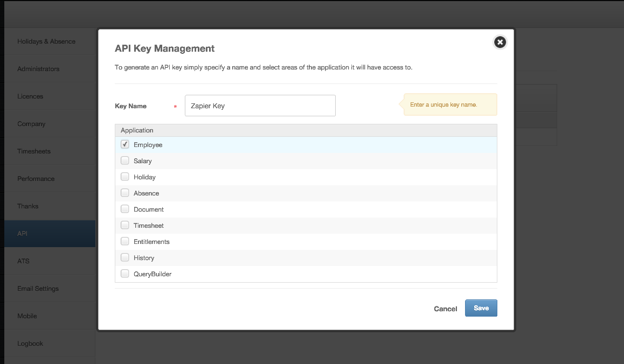Go to Performance sidebar item
Image resolution: width=624 pixels, height=364 pixels.
click(x=50, y=179)
